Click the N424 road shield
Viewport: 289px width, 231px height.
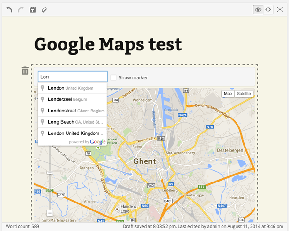[x=183, y=115]
